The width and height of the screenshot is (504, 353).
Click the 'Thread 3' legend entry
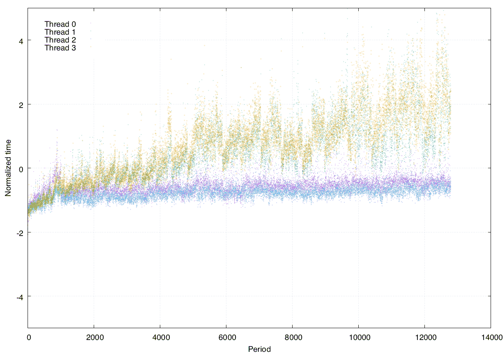[60, 48]
